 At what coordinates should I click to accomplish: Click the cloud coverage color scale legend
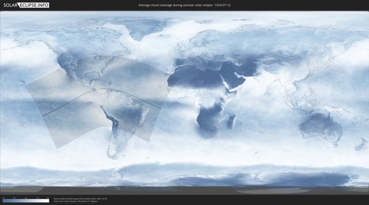(x=26, y=200)
